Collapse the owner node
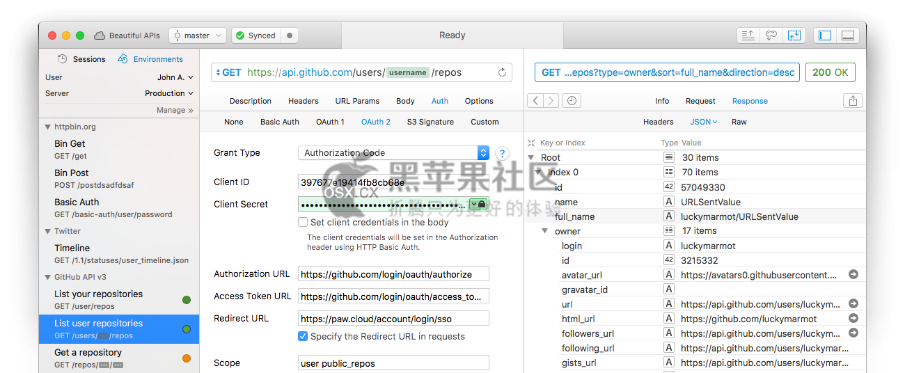The width and height of the screenshot is (905, 373). [546, 231]
